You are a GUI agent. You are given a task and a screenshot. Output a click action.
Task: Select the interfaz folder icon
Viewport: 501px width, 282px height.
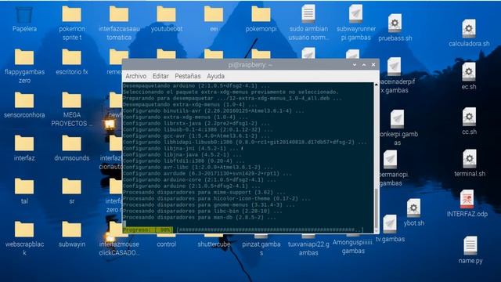[24, 143]
